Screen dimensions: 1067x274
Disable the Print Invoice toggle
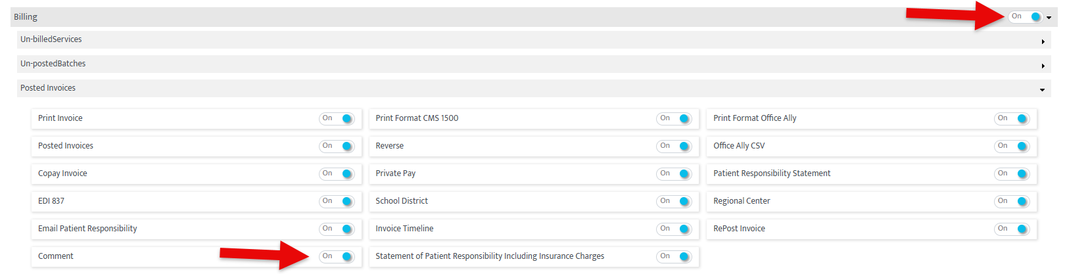click(x=337, y=119)
